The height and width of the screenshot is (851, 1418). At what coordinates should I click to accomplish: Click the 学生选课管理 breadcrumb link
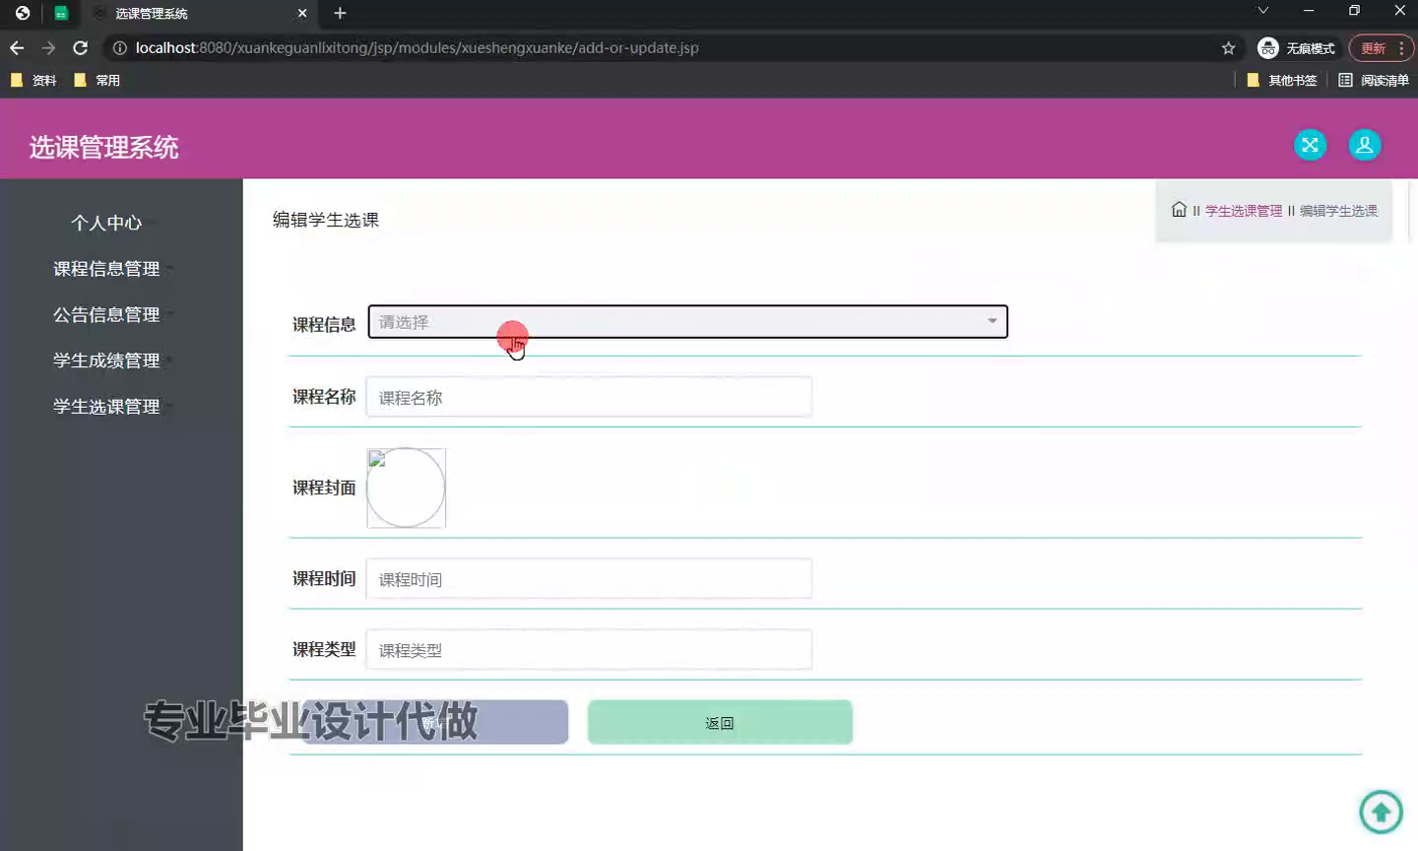(x=1244, y=211)
